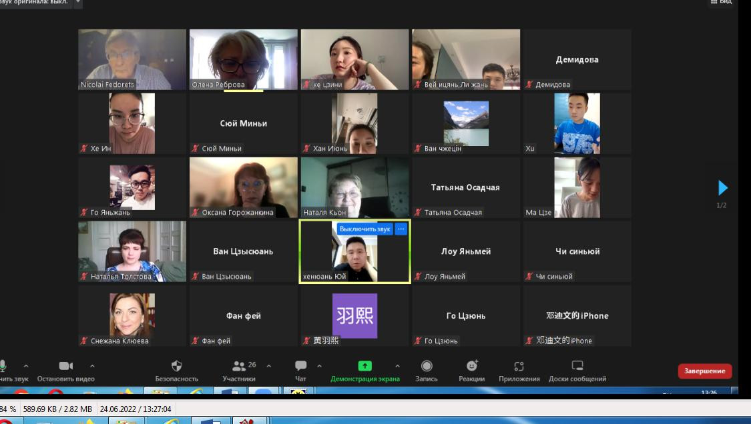
Task: Click muted mic icon on Чи синьюй tile
Action: coord(529,277)
